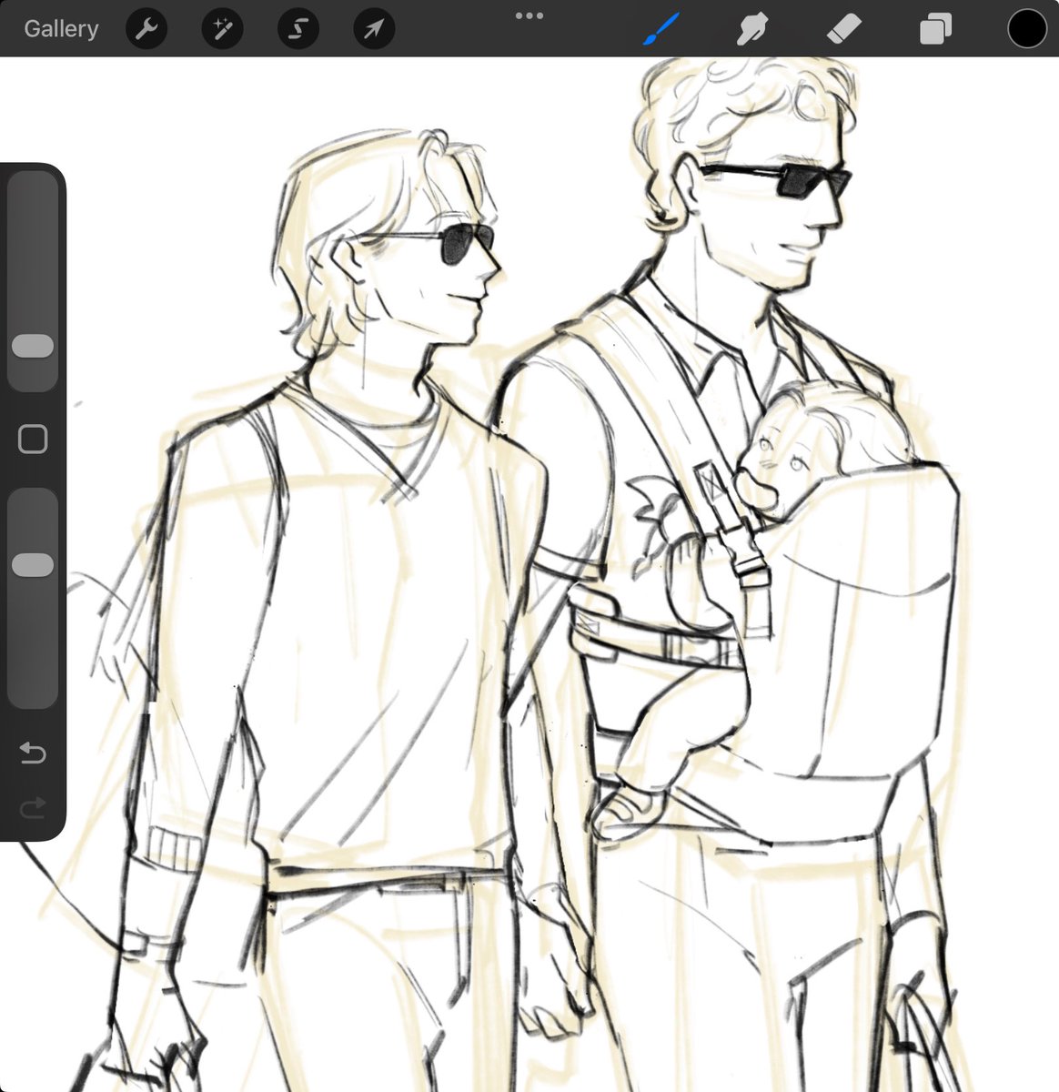Open the black active color picker
The height and width of the screenshot is (1092, 1059).
click(1027, 28)
